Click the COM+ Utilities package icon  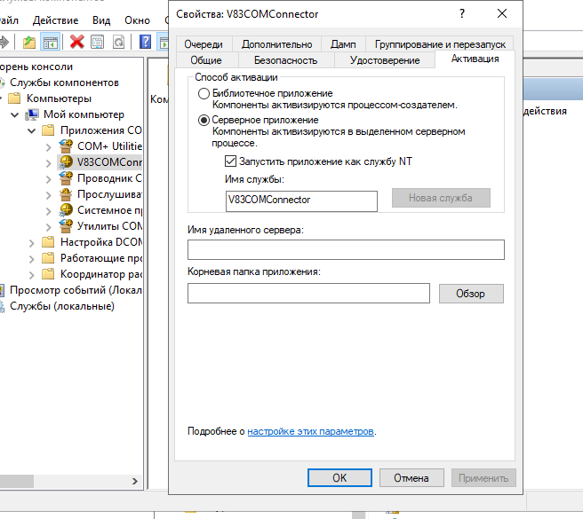(x=66, y=146)
